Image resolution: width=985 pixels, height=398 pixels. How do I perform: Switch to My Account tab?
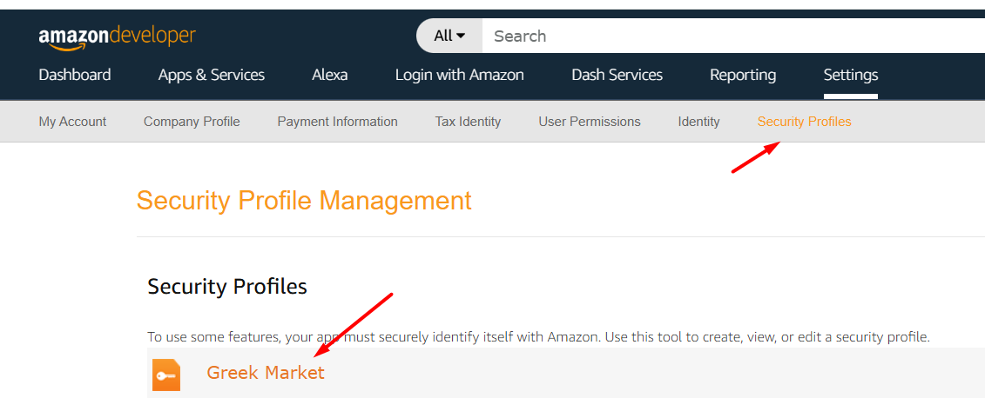point(72,122)
